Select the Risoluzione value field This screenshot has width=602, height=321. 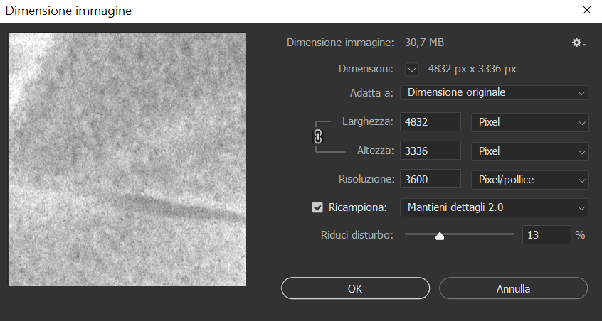(430, 180)
